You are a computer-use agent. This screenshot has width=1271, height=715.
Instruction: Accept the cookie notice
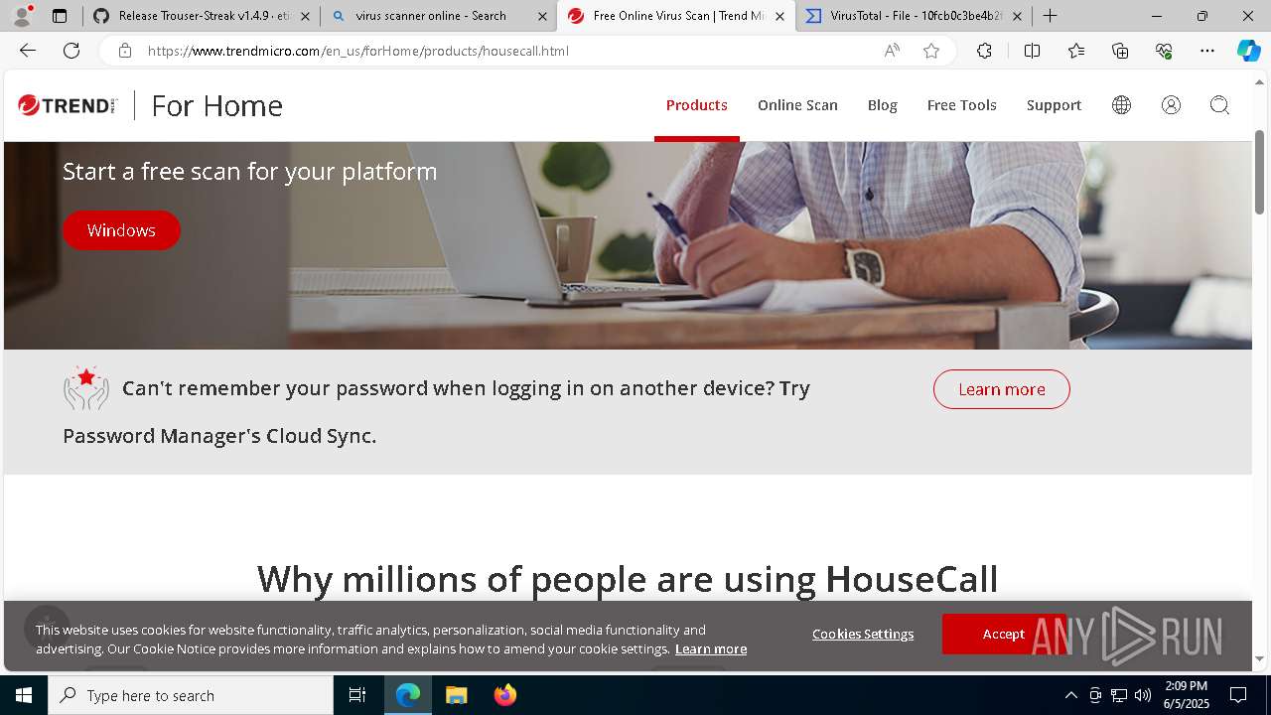[1004, 634]
